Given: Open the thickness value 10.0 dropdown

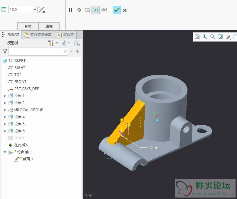Looking at the screenshot, I should [x=35, y=10].
